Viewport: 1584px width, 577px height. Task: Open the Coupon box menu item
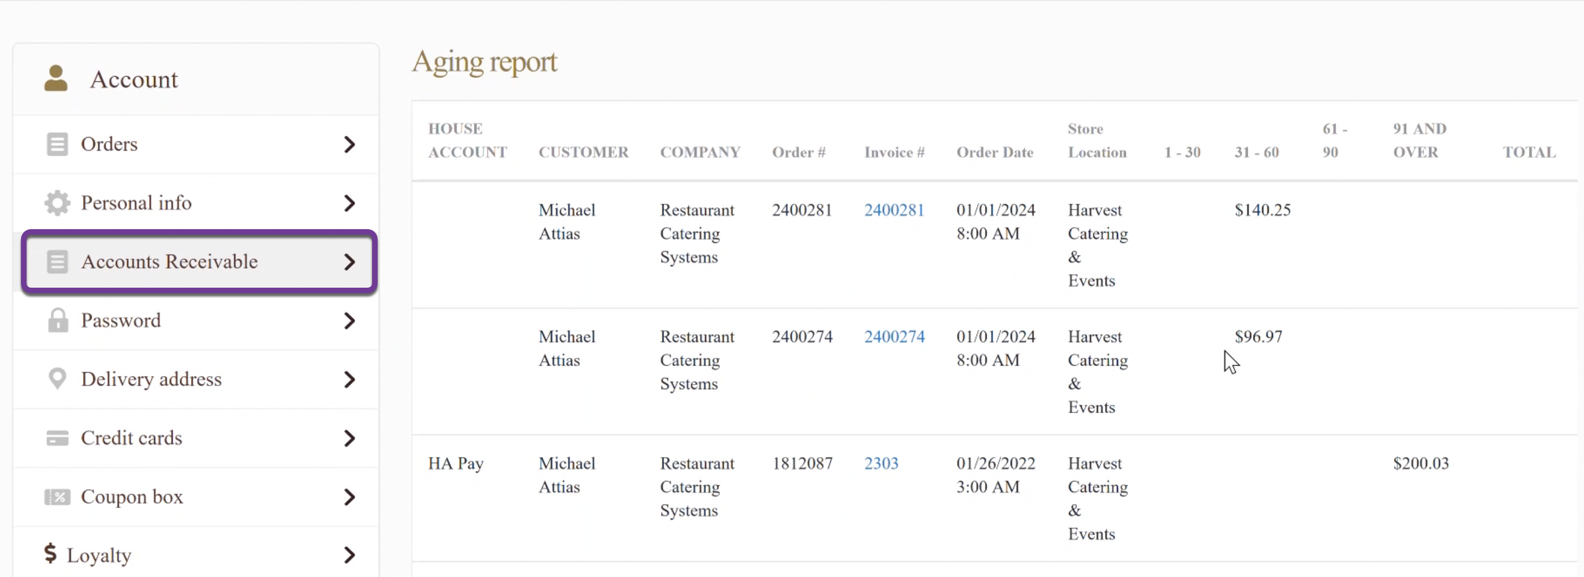coord(195,496)
